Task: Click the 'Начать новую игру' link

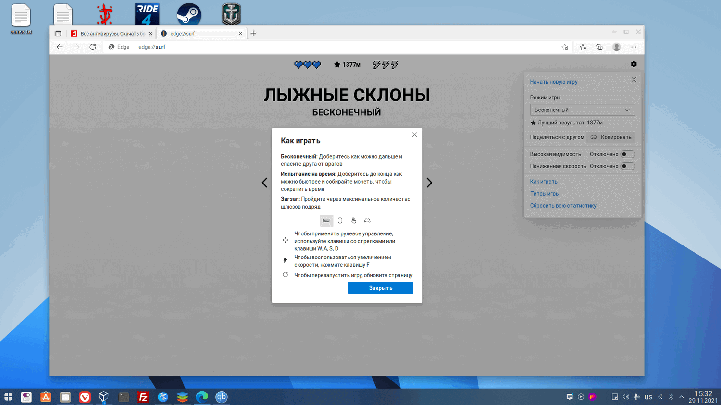Action: [x=554, y=82]
